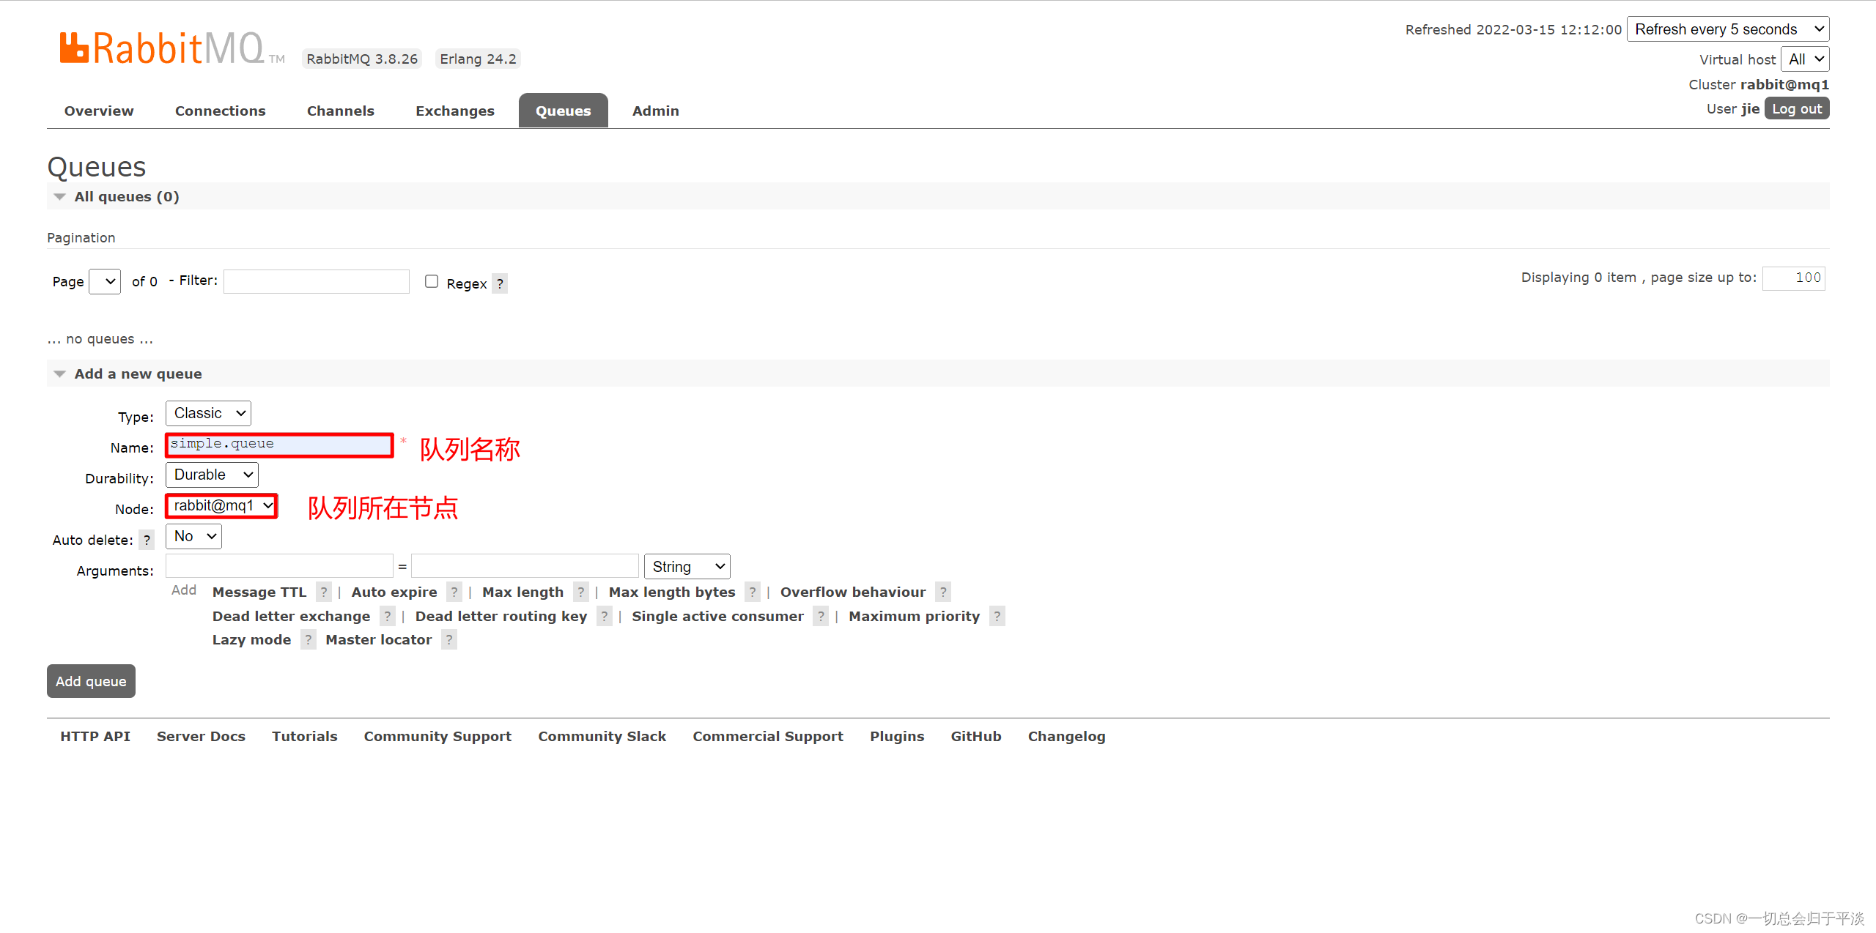Click Master locator help icon
This screenshot has height=933, width=1876.
[449, 639]
